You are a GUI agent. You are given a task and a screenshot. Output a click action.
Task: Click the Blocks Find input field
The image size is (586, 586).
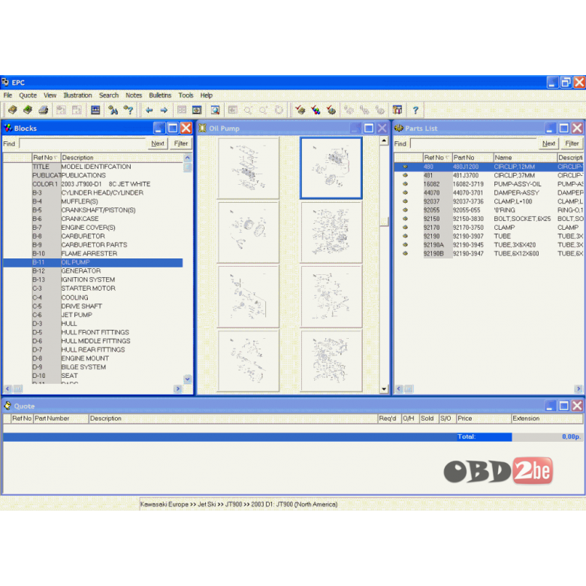(82, 143)
